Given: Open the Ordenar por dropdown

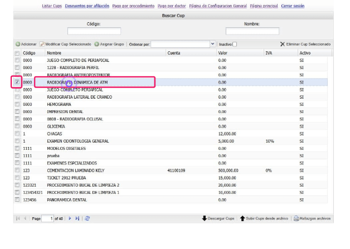Looking at the screenshot, I should pos(212,44).
